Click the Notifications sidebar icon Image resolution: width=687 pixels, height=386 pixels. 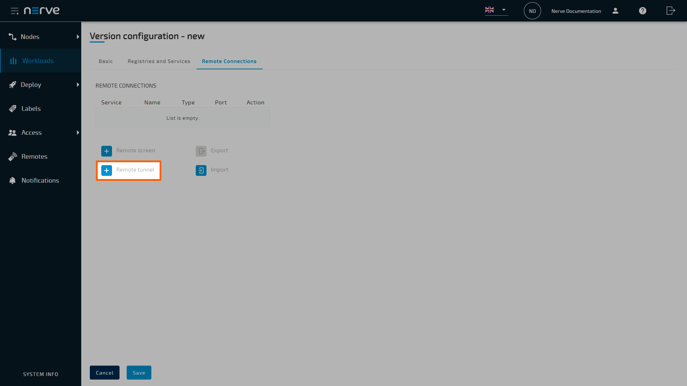coord(13,180)
